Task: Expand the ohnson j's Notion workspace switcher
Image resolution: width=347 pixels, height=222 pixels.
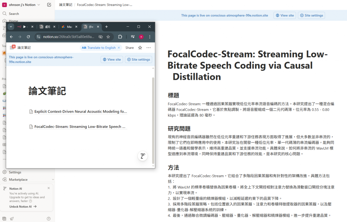Action: [21, 5]
